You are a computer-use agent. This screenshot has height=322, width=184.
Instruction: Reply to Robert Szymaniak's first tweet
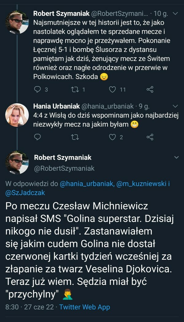click(37, 89)
